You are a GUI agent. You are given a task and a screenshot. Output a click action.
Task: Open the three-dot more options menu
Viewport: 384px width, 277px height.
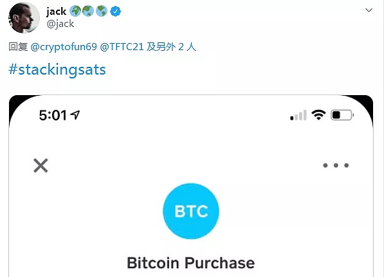(x=336, y=165)
